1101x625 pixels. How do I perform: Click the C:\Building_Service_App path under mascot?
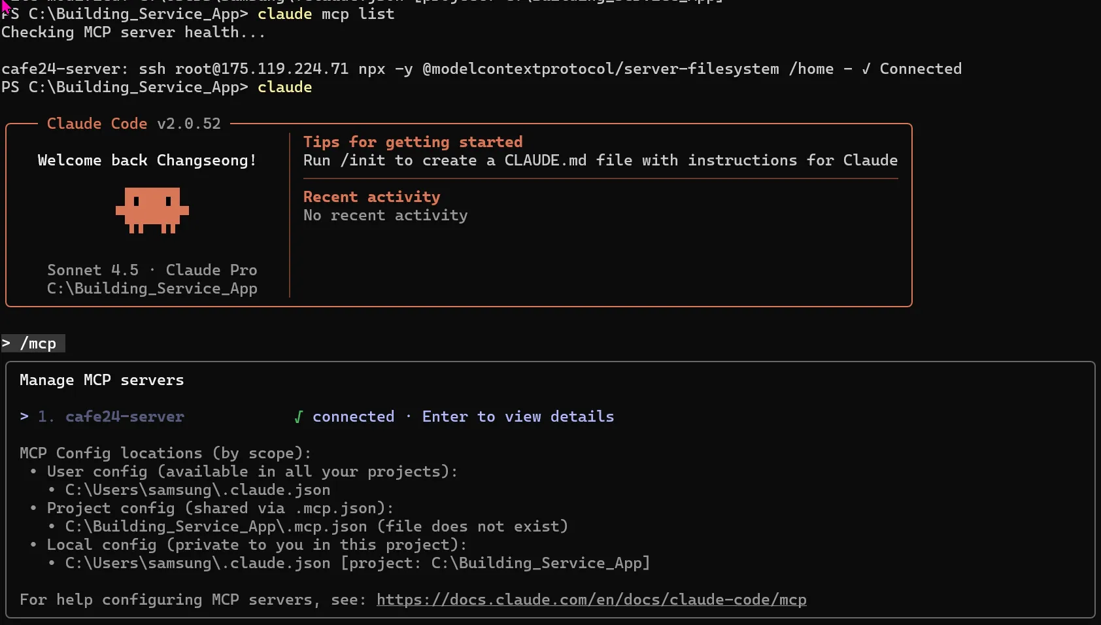pos(152,289)
